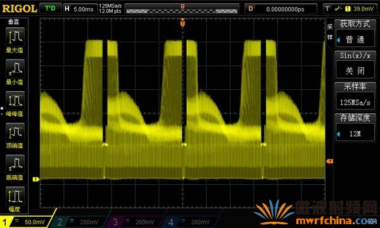The height and width of the screenshot is (228, 380).
Task: Click the H 5.00ms horizontal timebase readout
Action: [80, 9]
